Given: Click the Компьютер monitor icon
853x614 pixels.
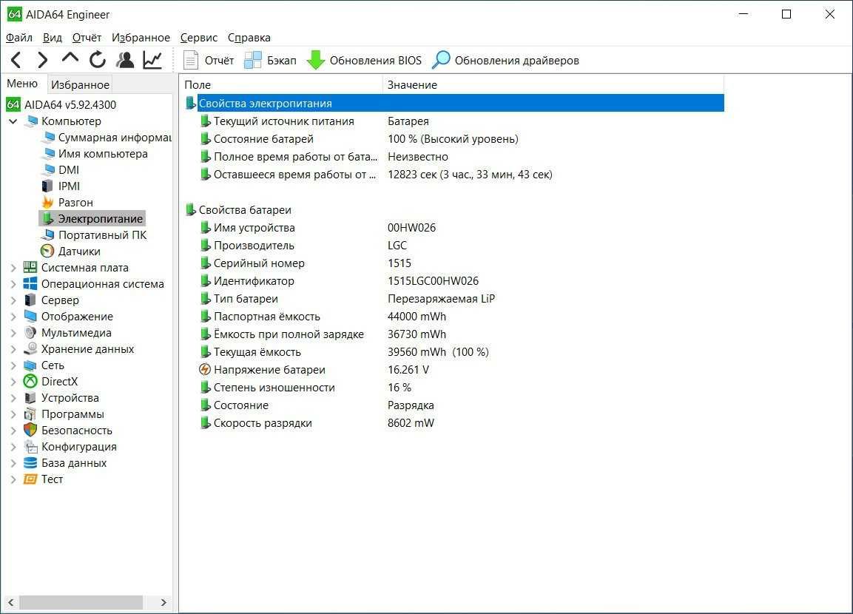Looking at the screenshot, I should [32, 121].
